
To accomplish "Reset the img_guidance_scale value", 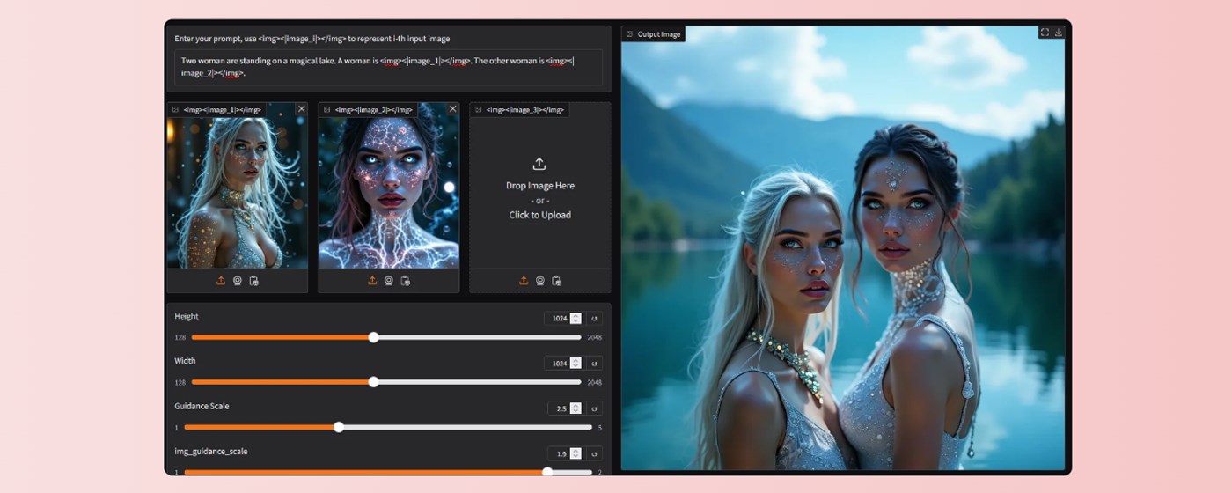I will (594, 453).
